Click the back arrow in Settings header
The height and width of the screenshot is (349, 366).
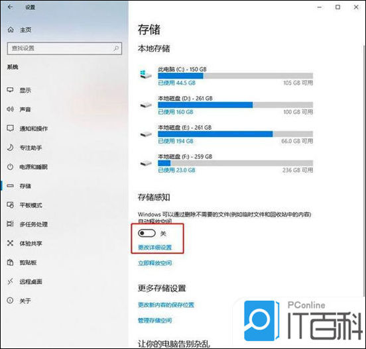pyautogui.click(x=10, y=7)
